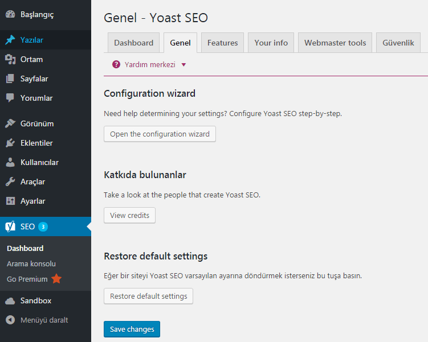Go to Eklentiler plugins menu
Screen dimensions: 428x342
46,143
